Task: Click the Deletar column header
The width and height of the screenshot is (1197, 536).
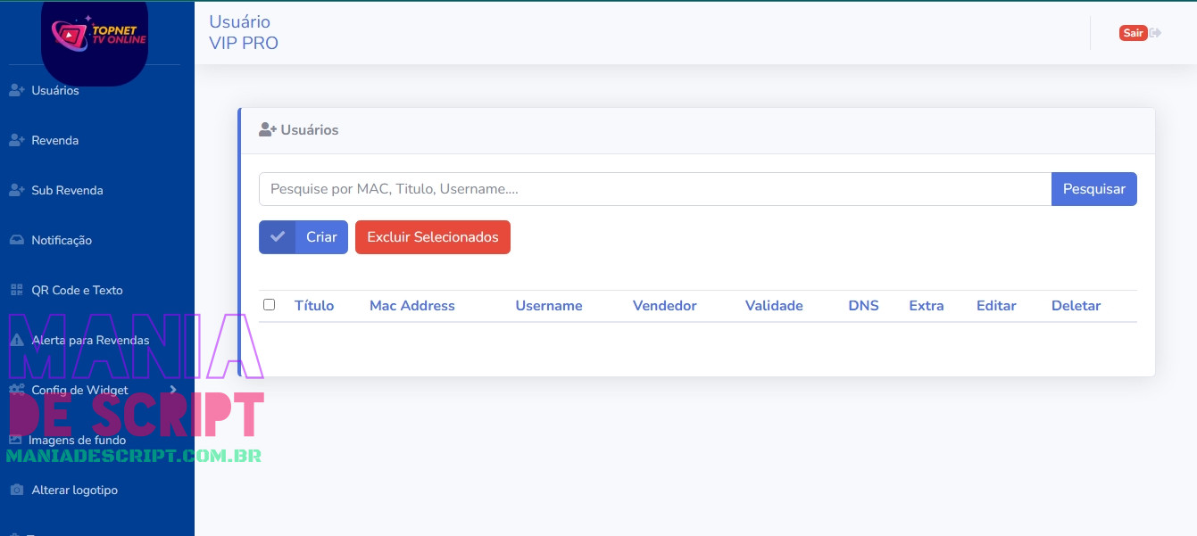Action: pos(1076,306)
